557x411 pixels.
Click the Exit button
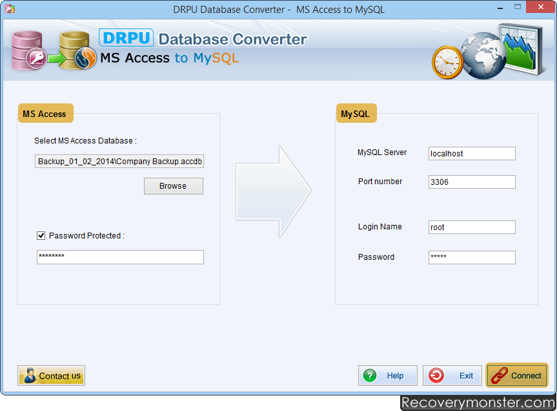pos(452,375)
